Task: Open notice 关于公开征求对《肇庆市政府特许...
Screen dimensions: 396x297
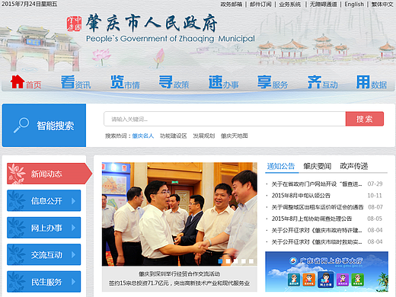Action: click(x=317, y=230)
